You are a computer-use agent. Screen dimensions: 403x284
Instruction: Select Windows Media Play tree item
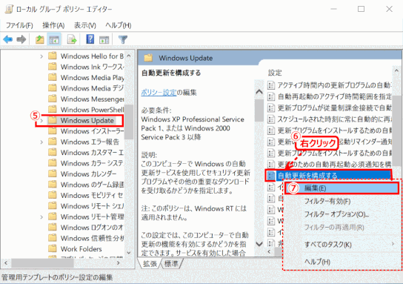pyautogui.click(x=92, y=77)
